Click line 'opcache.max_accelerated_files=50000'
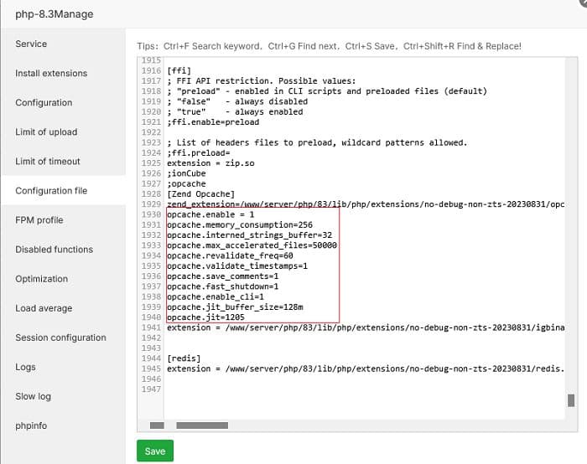Image resolution: width=587 pixels, height=464 pixels. click(252, 245)
